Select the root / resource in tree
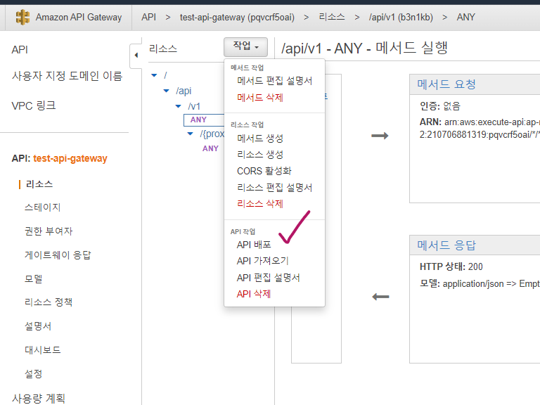 [165, 75]
